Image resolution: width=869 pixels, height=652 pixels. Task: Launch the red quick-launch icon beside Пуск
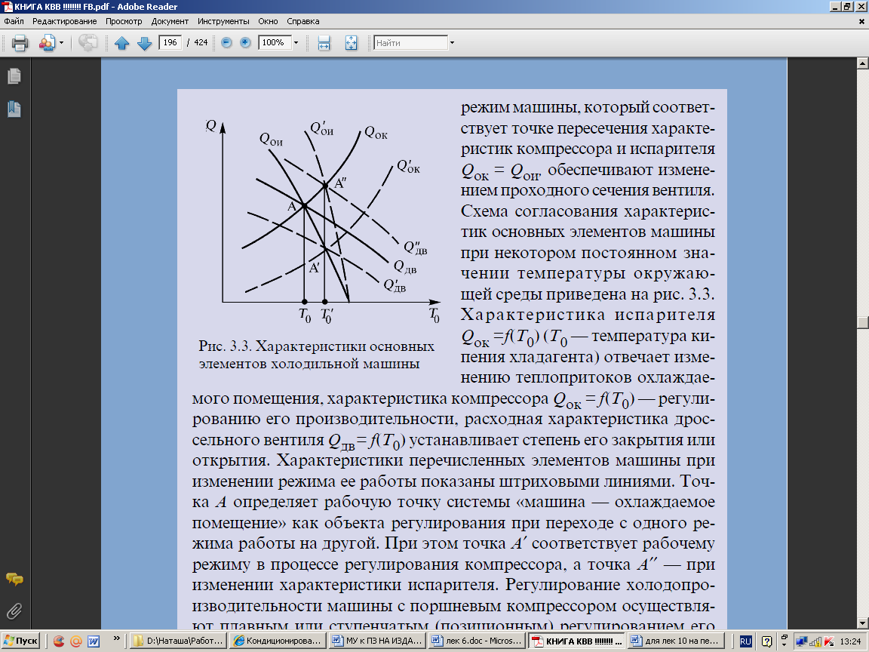(58, 641)
